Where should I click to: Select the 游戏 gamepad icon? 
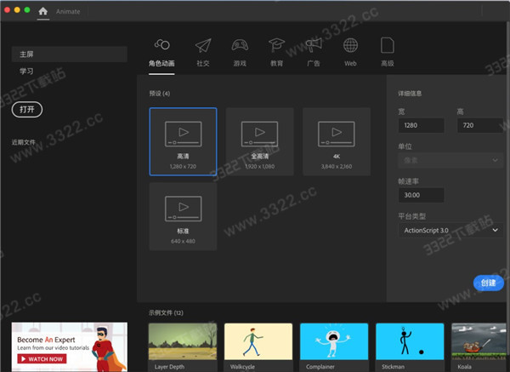[x=240, y=45]
